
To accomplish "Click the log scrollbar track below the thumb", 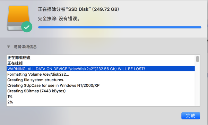I will (198, 84).
